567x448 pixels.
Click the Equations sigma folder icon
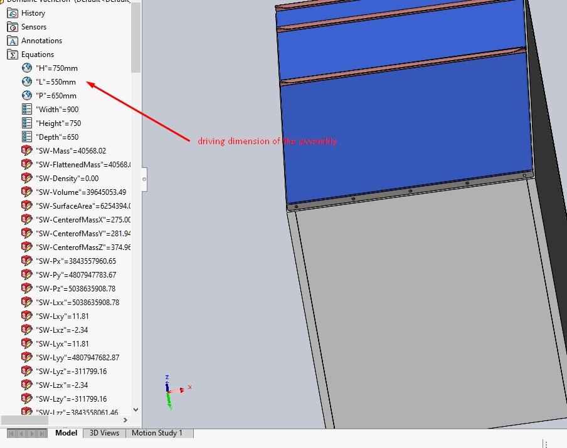13,55
